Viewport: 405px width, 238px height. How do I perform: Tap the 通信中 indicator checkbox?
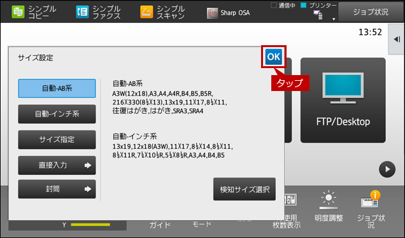274,5
